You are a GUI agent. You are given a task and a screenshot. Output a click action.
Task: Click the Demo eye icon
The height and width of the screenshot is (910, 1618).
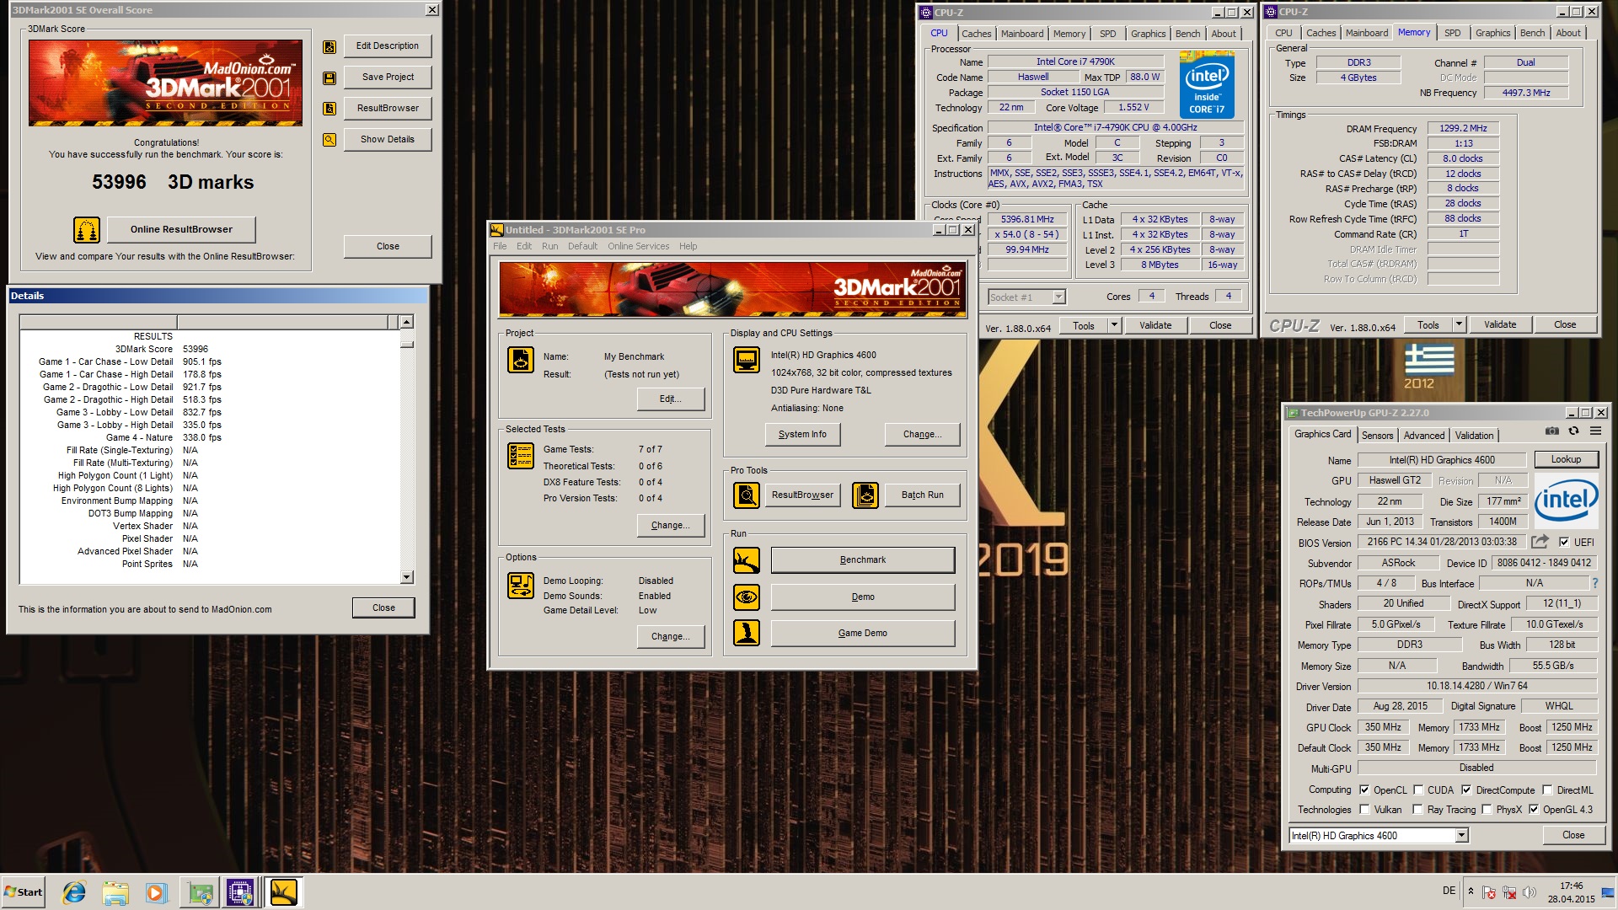click(x=747, y=597)
